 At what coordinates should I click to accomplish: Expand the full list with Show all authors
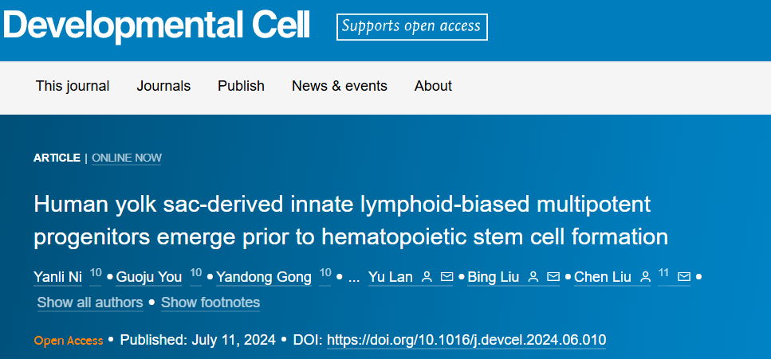pos(90,302)
